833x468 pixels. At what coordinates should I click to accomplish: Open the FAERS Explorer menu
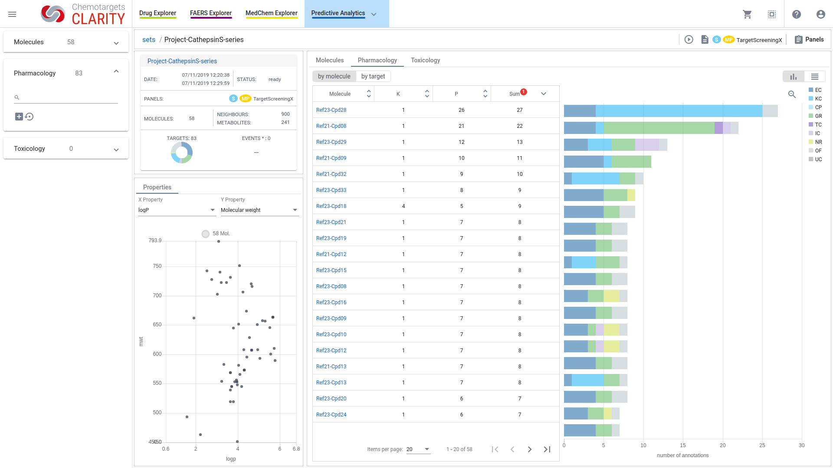click(x=211, y=13)
